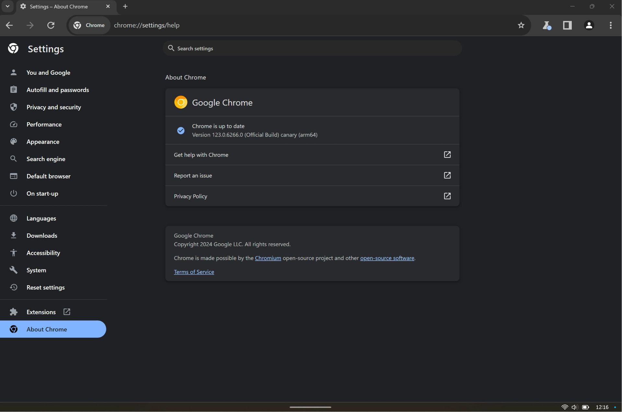Click the reload page icon
Screen dimensions: 622x412
51,25
